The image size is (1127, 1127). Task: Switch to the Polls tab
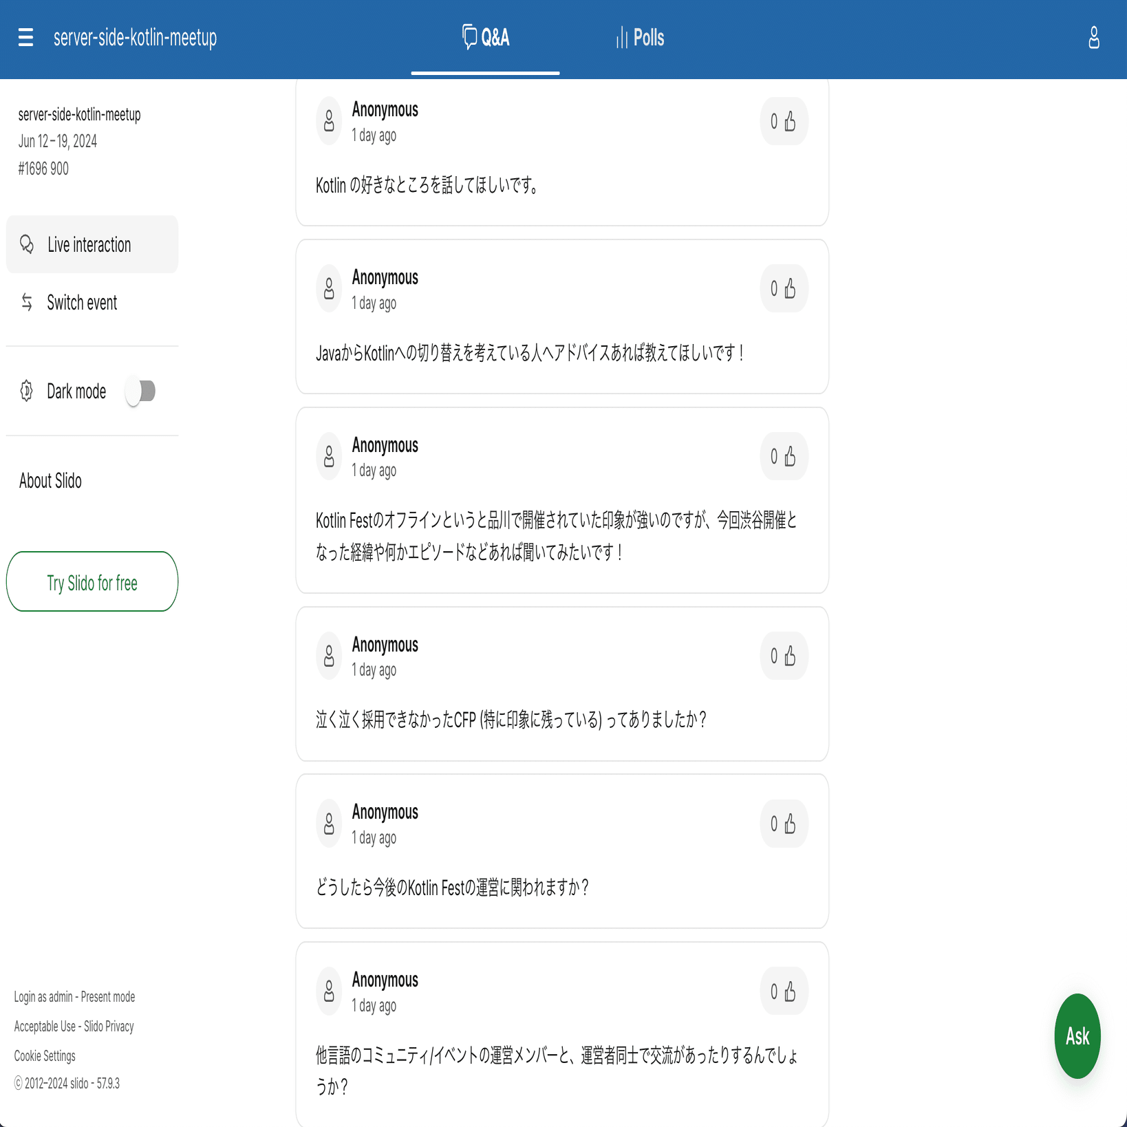pos(640,38)
